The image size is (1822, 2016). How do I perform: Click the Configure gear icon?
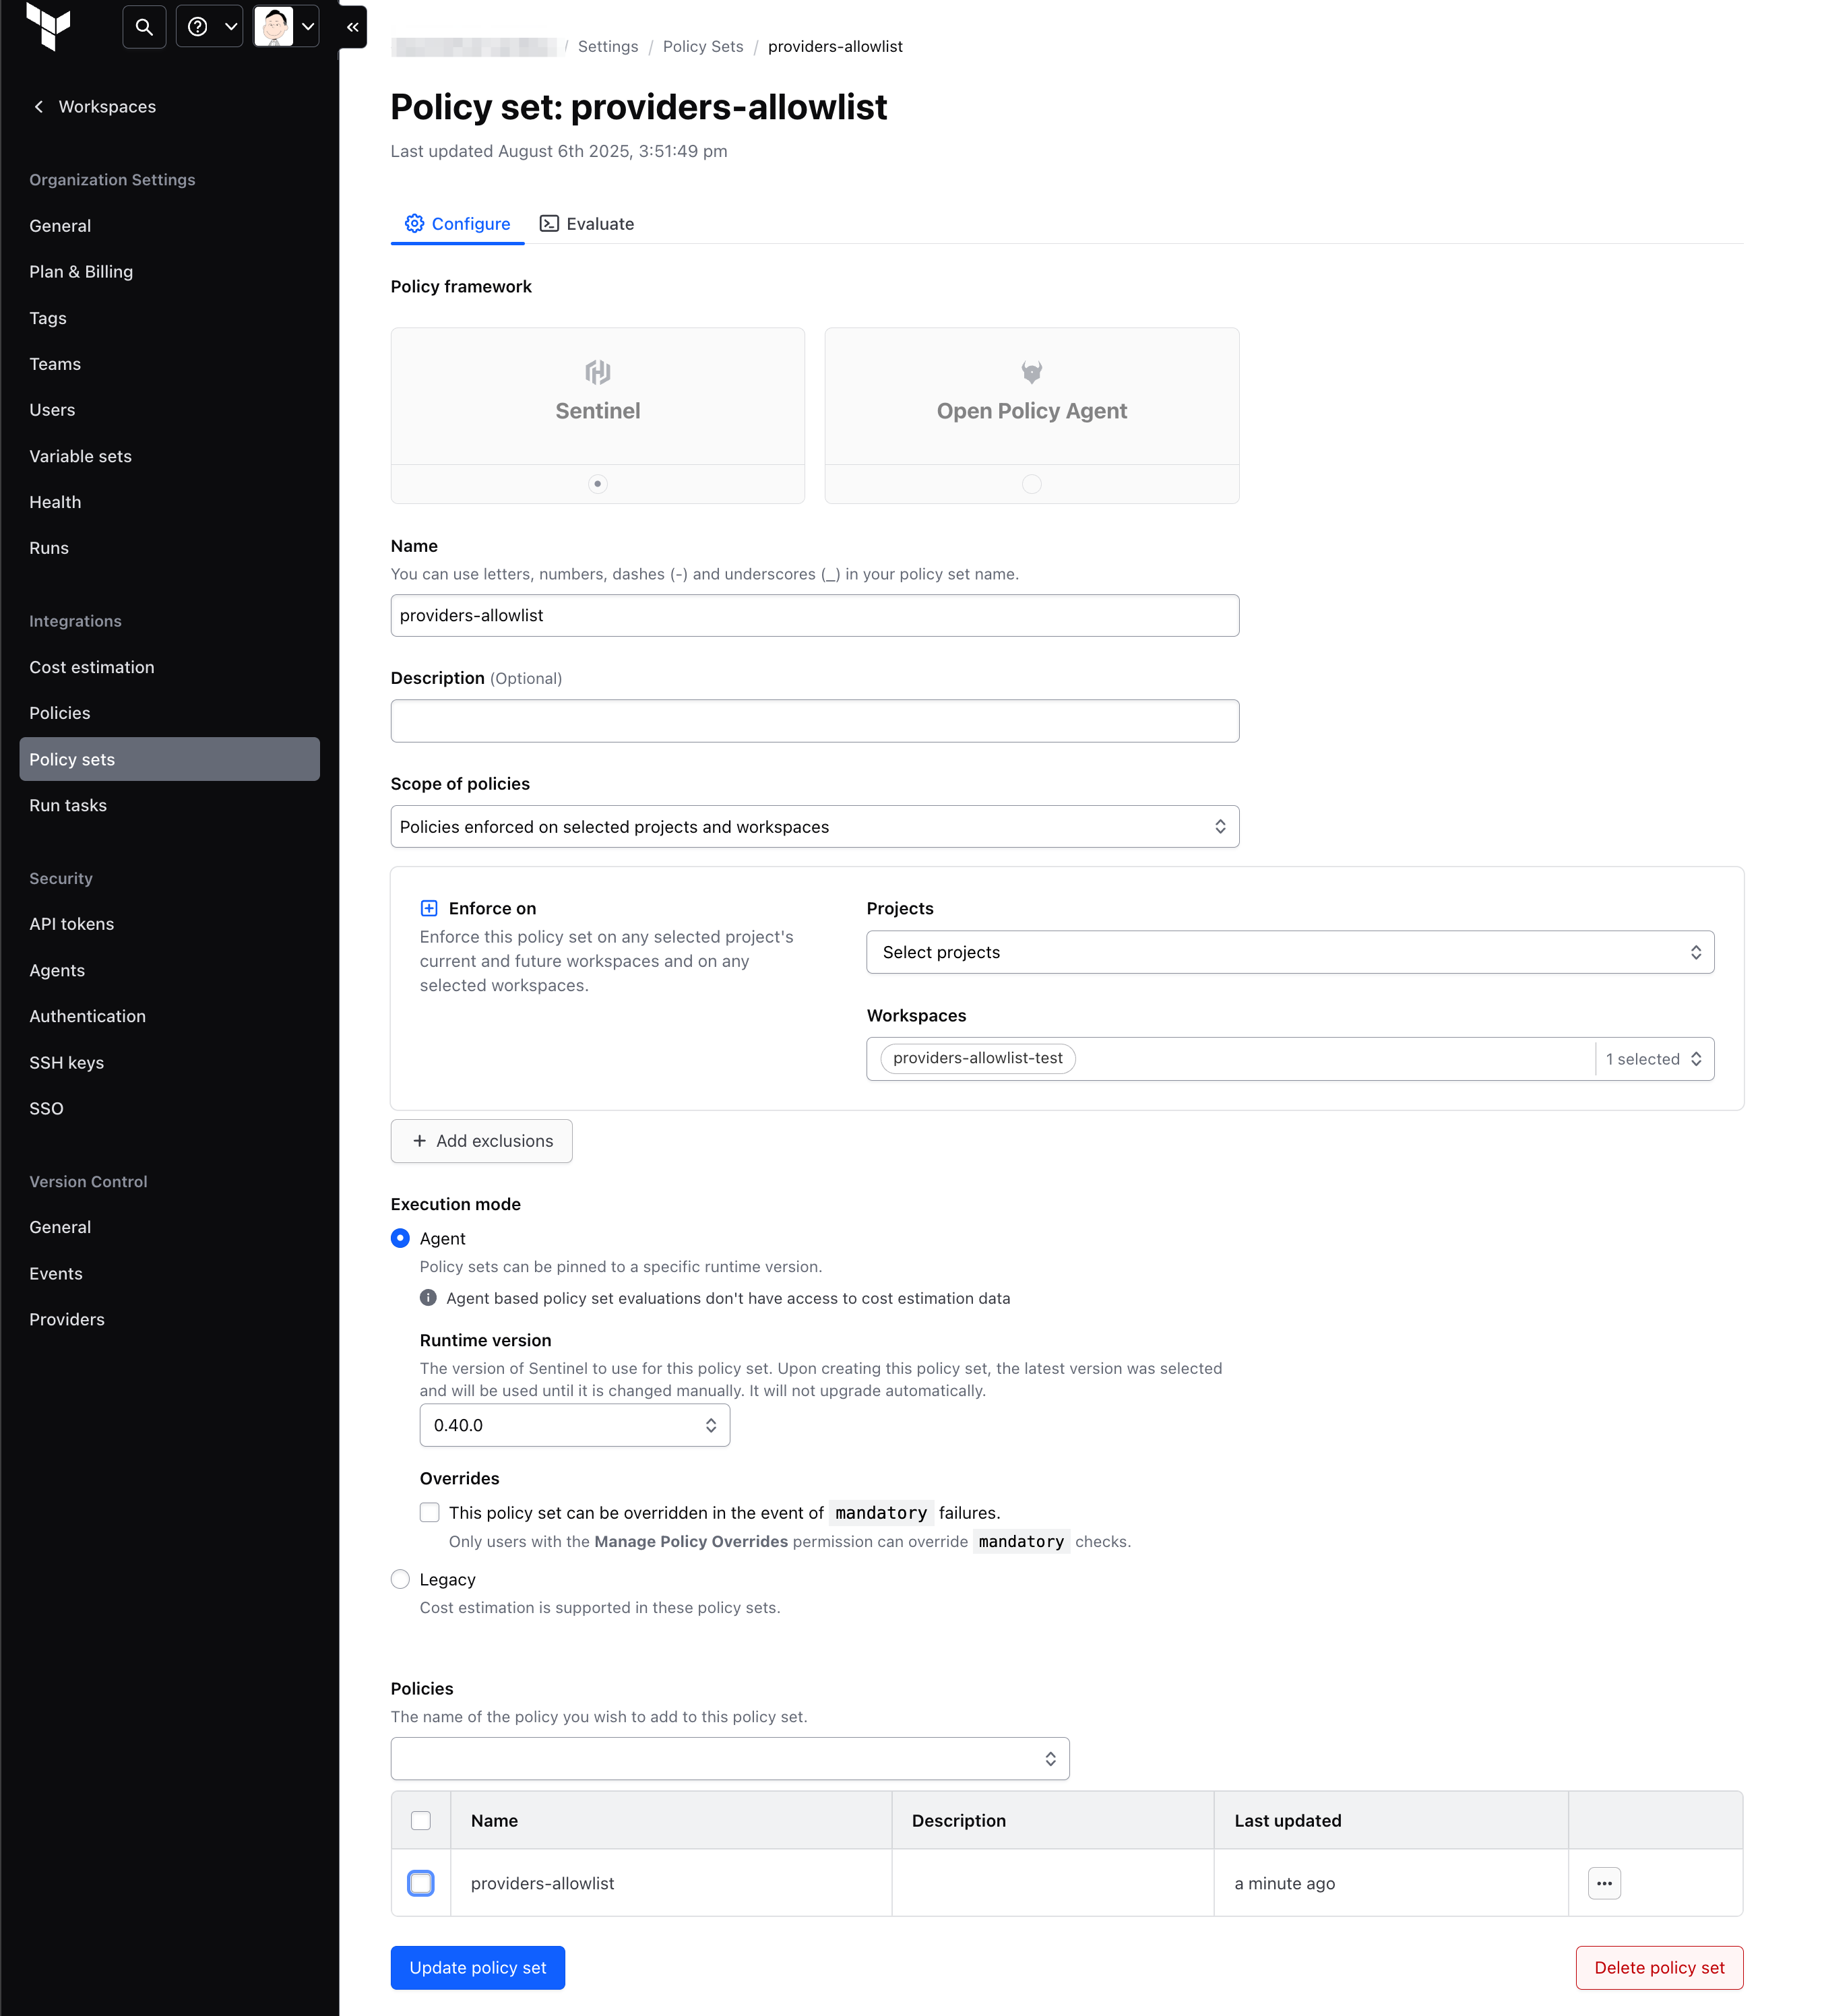point(414,223)
